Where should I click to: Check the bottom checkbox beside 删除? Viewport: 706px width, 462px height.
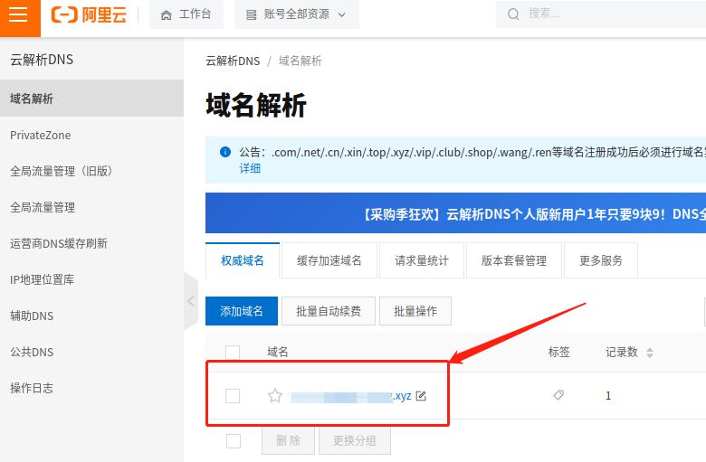coord(234,441)
